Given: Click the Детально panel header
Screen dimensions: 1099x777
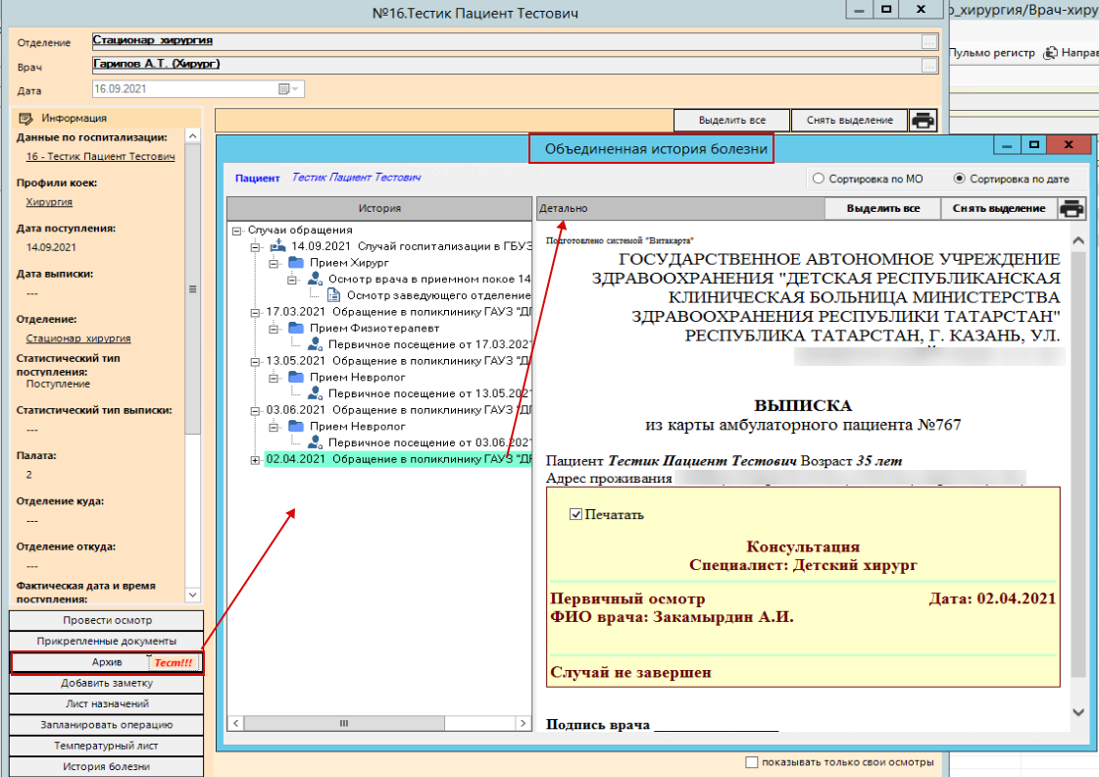Looking at the screenshot, I should point(680,208).
